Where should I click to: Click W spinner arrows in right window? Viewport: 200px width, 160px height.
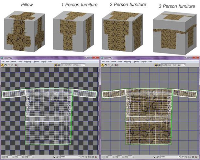(133, 157)
